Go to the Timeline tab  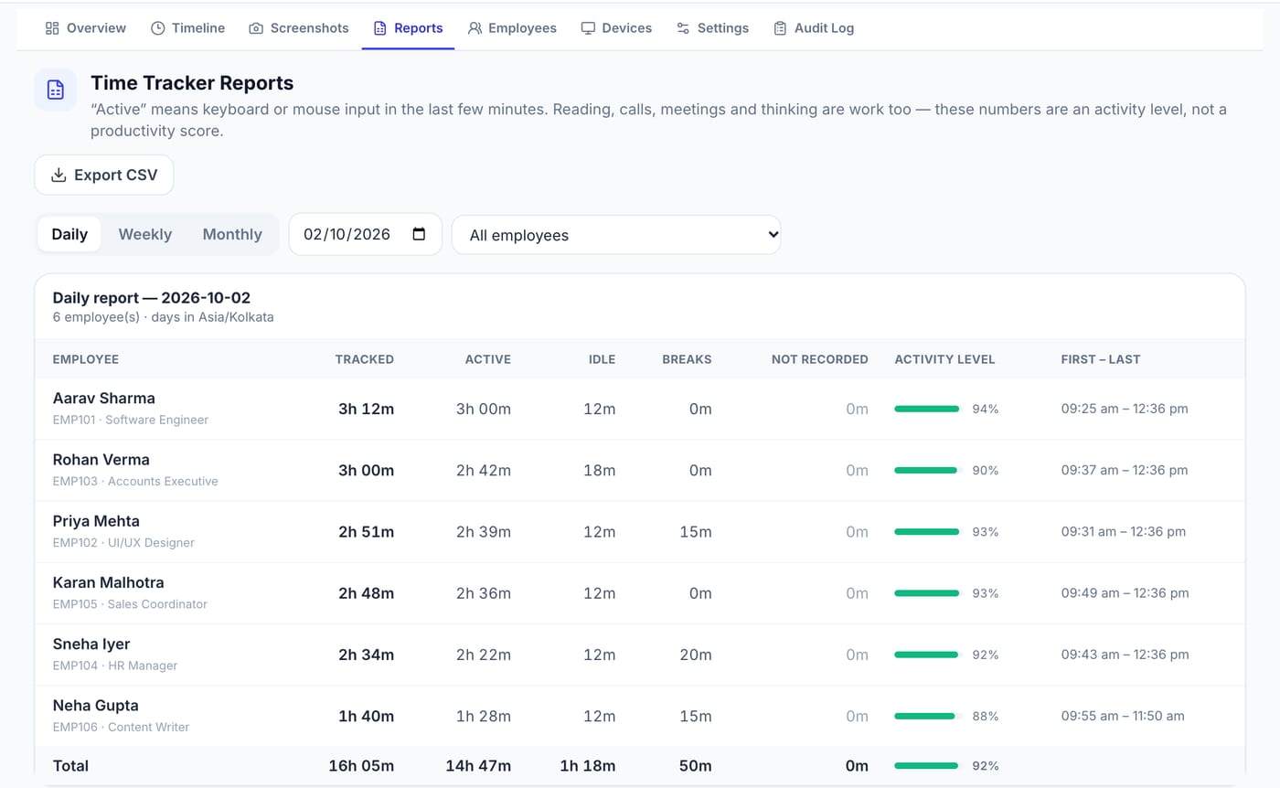tap(187, 28)
